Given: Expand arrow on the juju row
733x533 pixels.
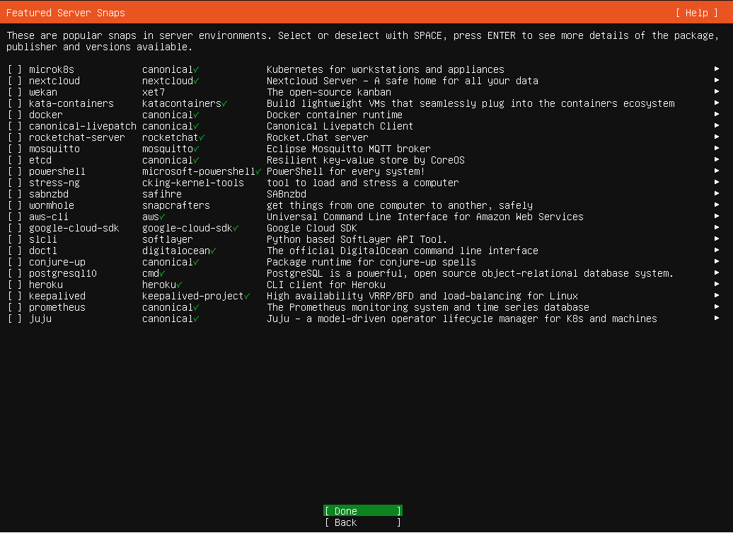Looking at the screenshot, I should (x=717, y=319).
